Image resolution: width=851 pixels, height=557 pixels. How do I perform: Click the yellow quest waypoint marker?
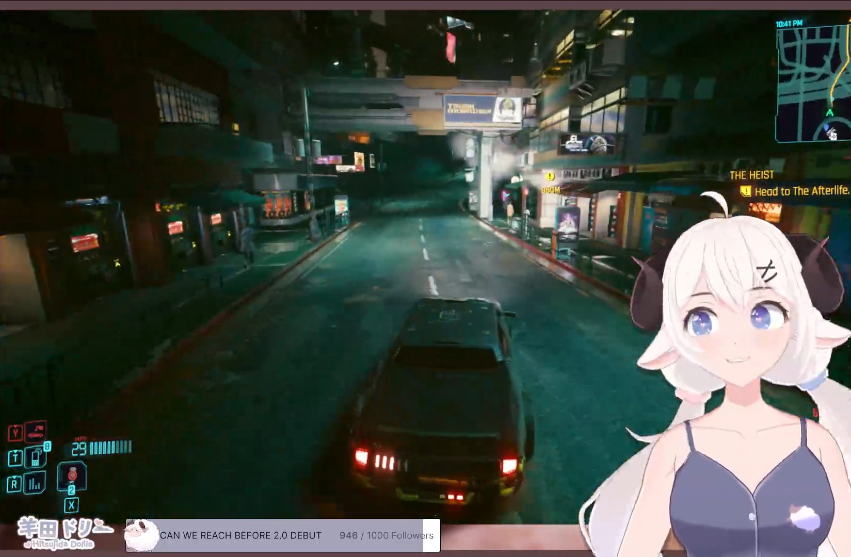pyautogui.click(x=550, y=177)
